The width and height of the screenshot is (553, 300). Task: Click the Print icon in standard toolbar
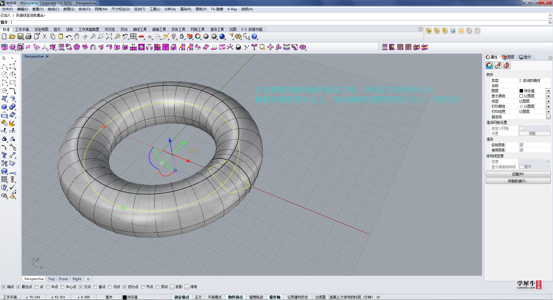point(28,37)
